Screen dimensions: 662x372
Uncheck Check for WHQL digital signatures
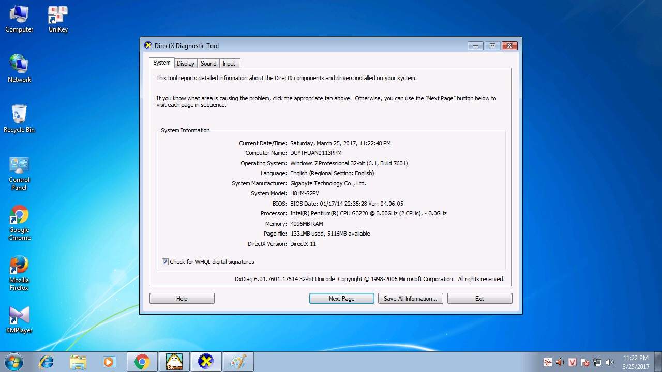(165, 262)
